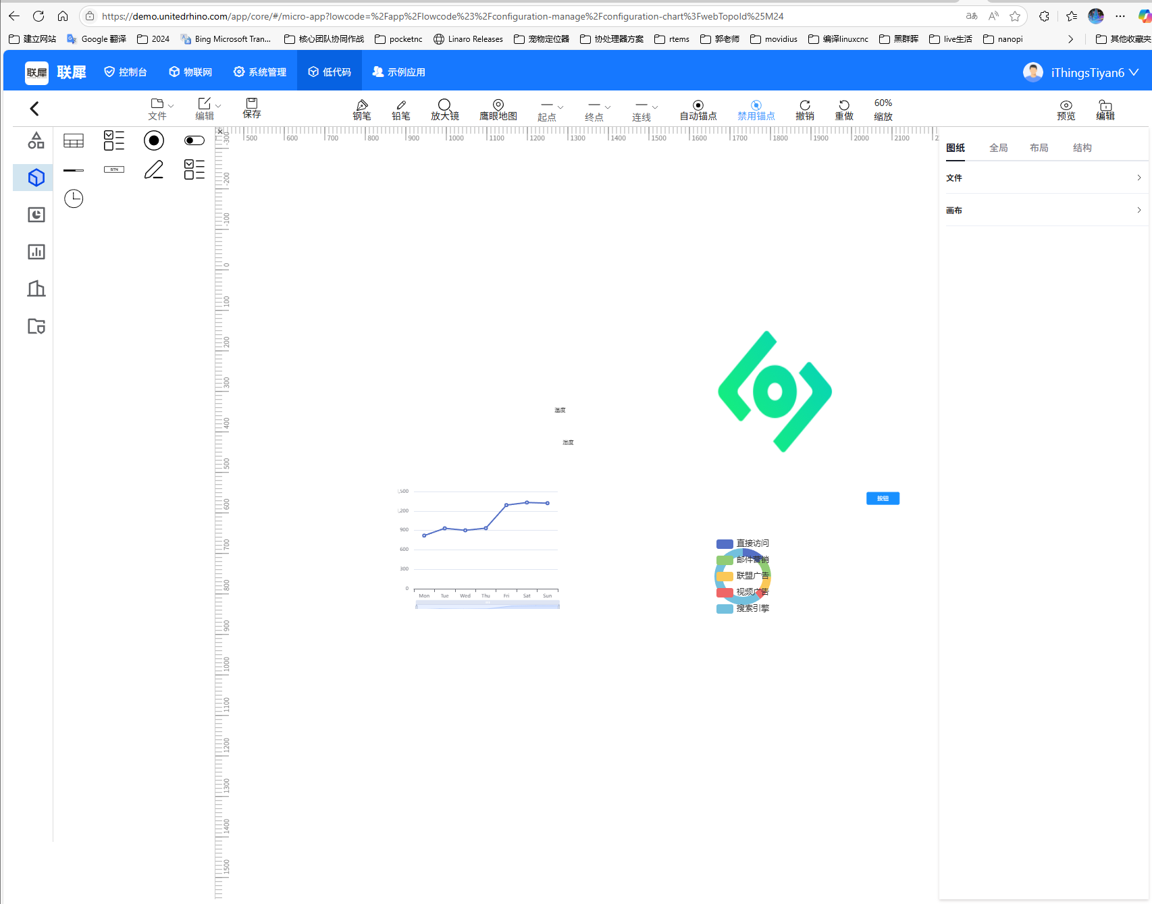The width and height of the screenshot is (1152, 904).
Task: Select the green logo image on canvas
Action: pyautogui.click(x=775, y=392)
